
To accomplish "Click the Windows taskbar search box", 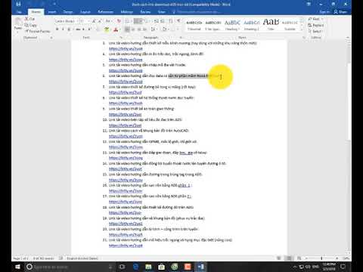I will click(x=70, y=267).
